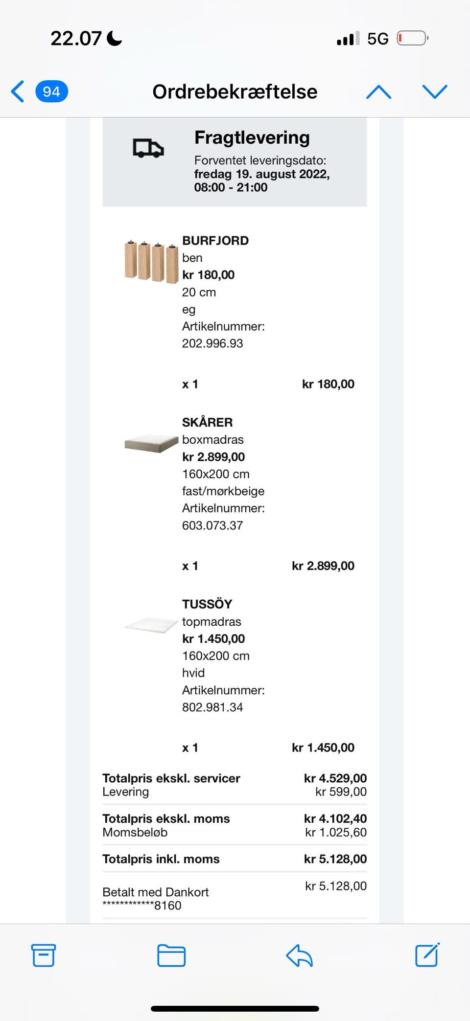Tap the 94 unread messages badge

(x=51, y=91)
